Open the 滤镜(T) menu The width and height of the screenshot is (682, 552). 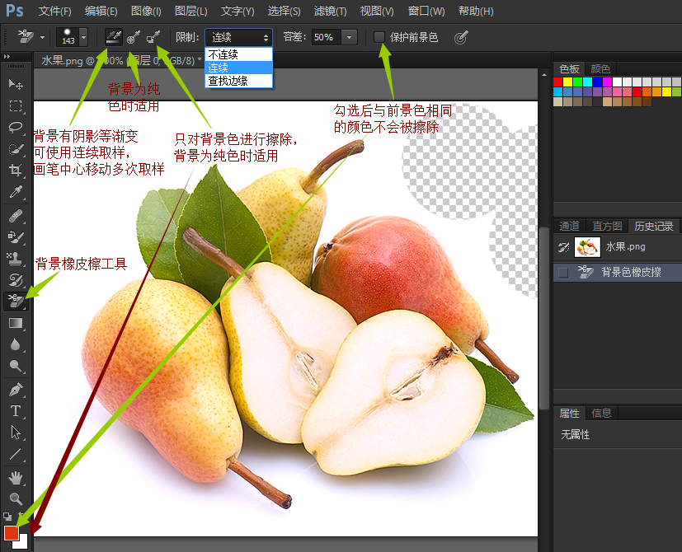(x=330, y=12)
